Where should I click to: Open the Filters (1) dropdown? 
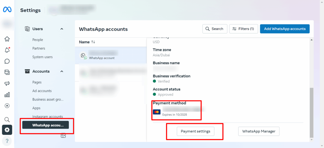point(243,29)
